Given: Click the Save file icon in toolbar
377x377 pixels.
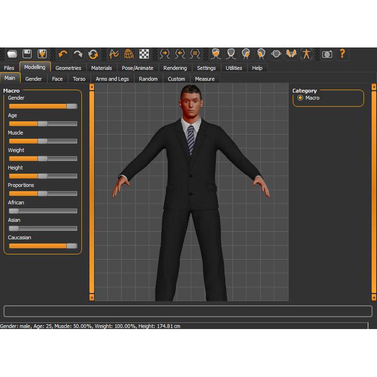Looking at the screenshot, I should (x=27, y=54).
